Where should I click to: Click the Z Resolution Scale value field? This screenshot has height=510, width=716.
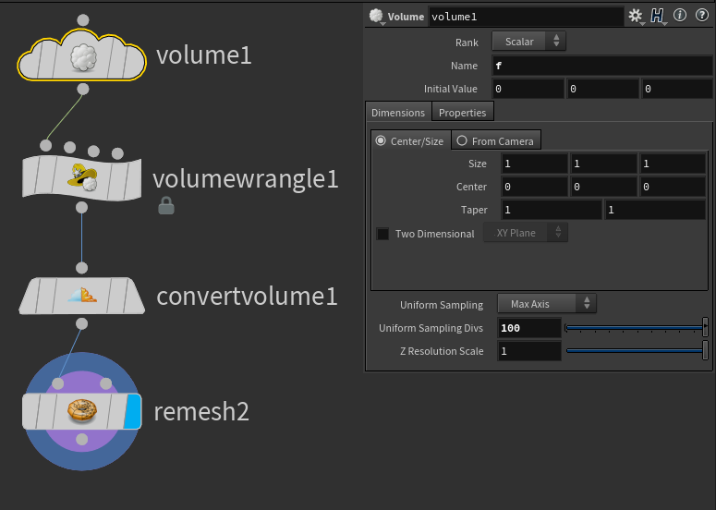(x=529, y=351)
